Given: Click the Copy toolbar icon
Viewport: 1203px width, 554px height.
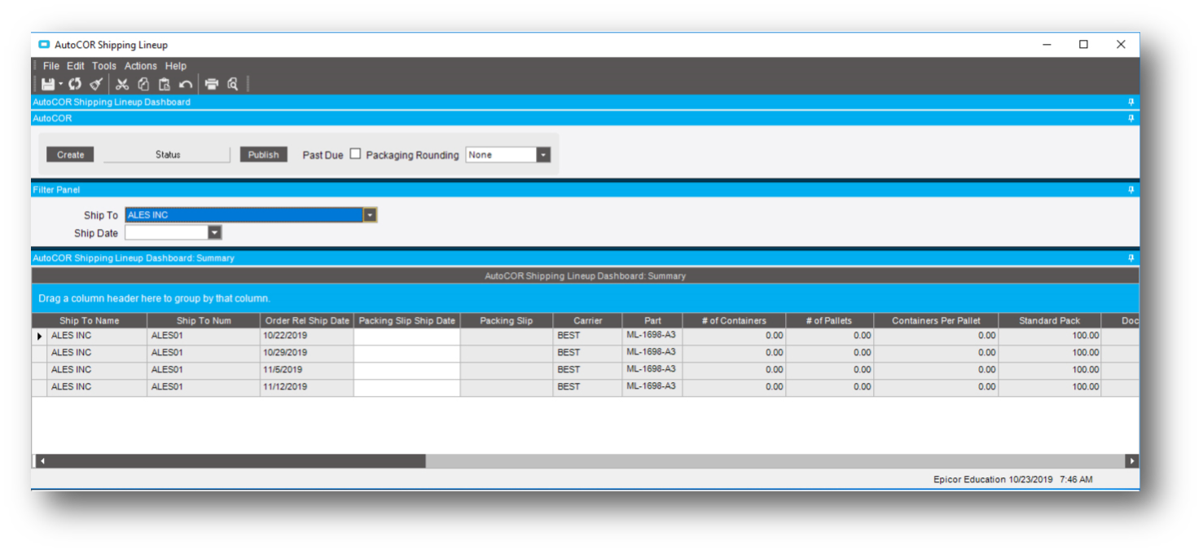Looking at the screenshot, I should 143,84.
